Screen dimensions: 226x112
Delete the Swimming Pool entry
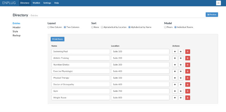188,52
